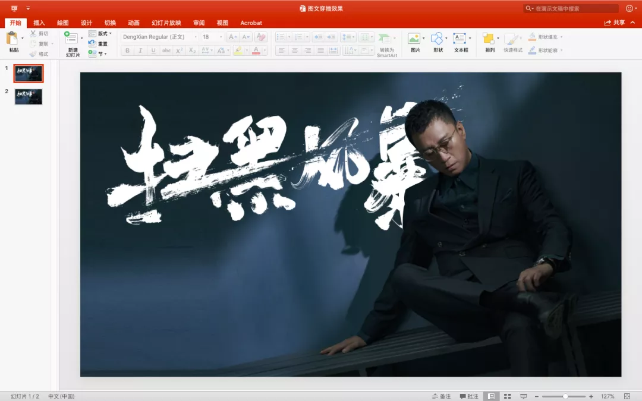Open the Arrange (排列) menu

pos(490,43)
